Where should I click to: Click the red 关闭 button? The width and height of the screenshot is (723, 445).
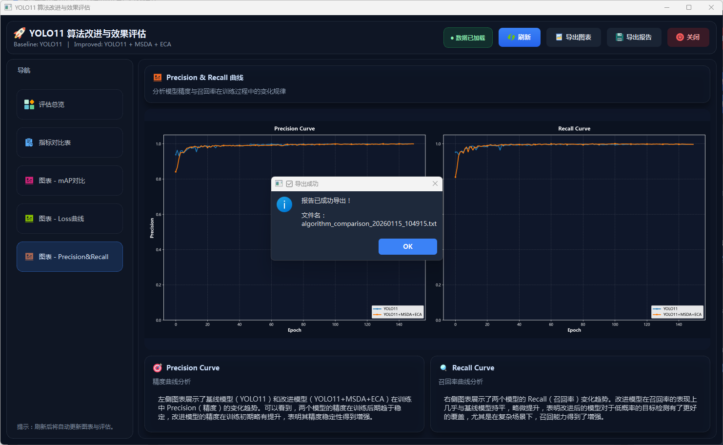tap(688, 38)
